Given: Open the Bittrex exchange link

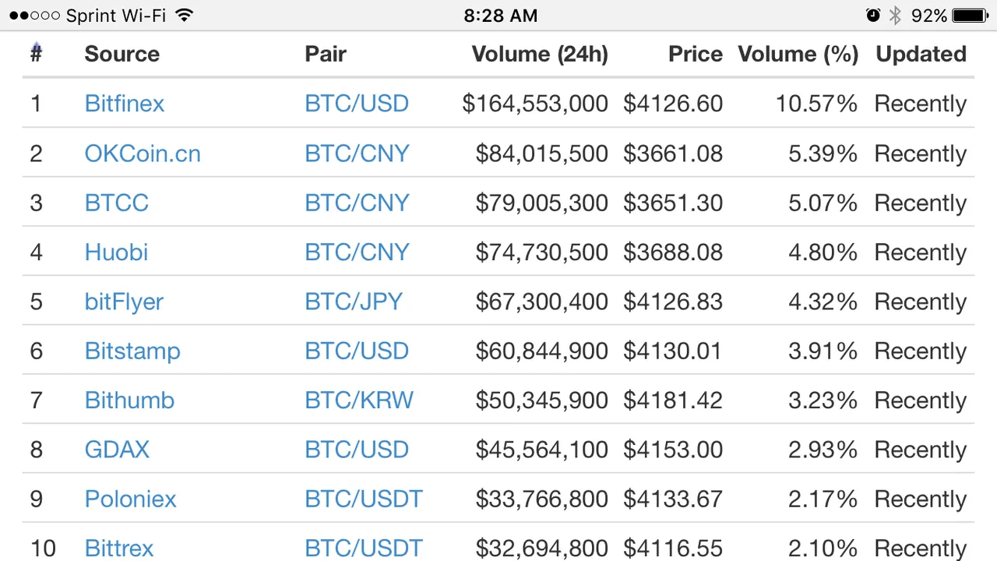Looking at the screenshot, I should click(x=119, y=548).
